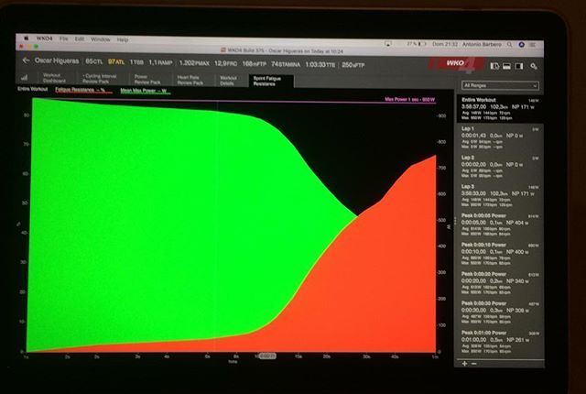Open the notification center list icon

point(533,45)
